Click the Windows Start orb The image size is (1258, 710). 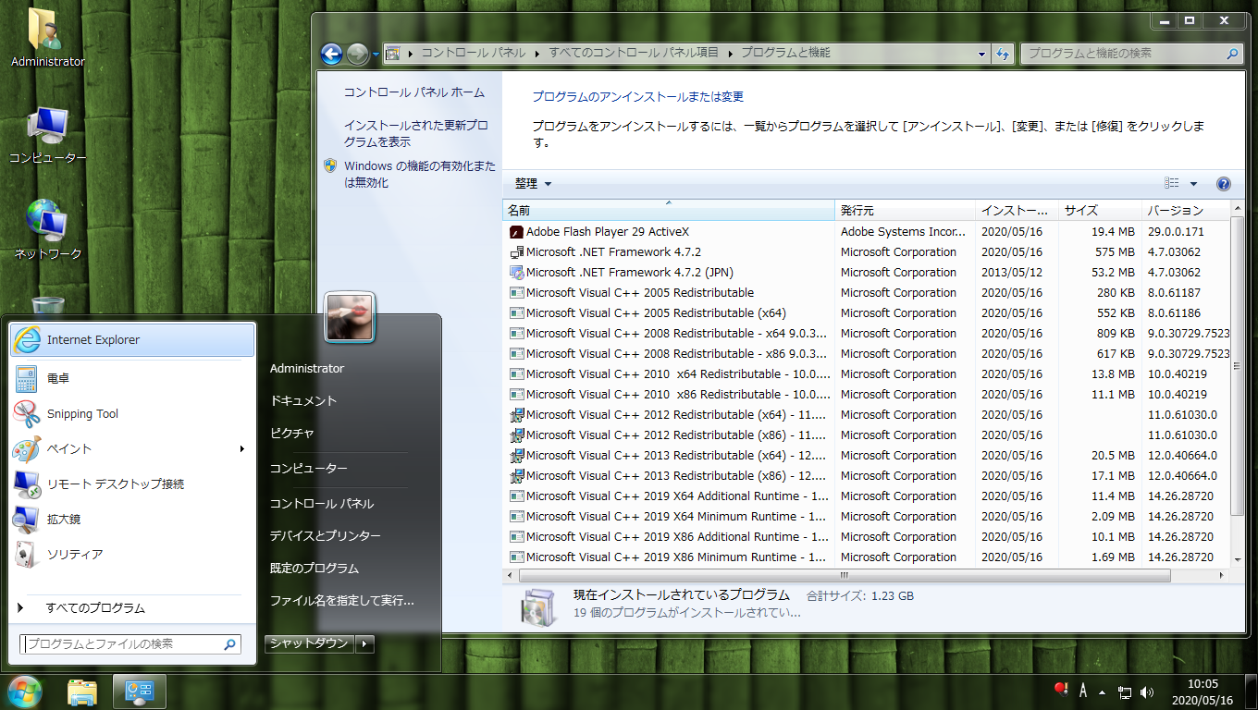[x=25, y=691]
